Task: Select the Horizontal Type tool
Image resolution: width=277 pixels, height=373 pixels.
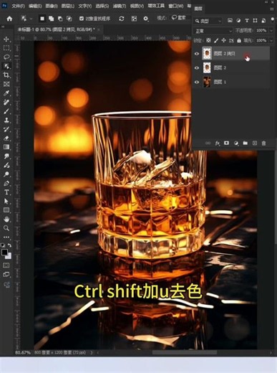Action: pos(6,192)
